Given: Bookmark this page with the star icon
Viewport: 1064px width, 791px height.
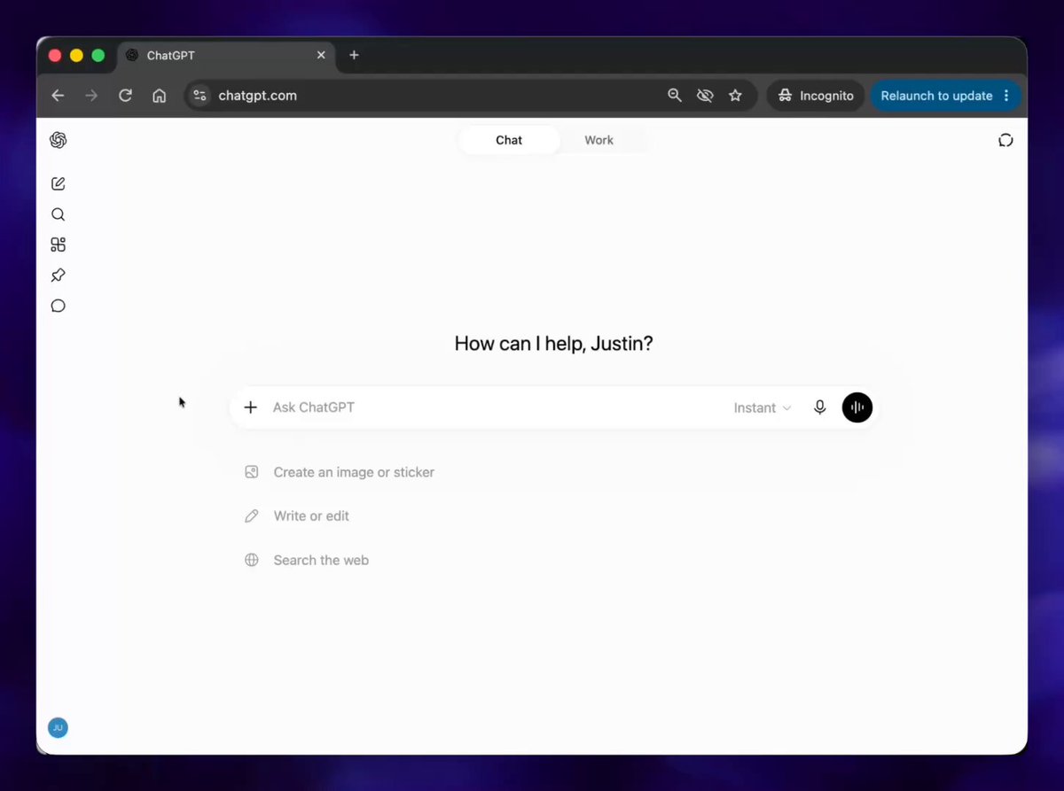Looking at the screenshot, I should click(735, 96).
